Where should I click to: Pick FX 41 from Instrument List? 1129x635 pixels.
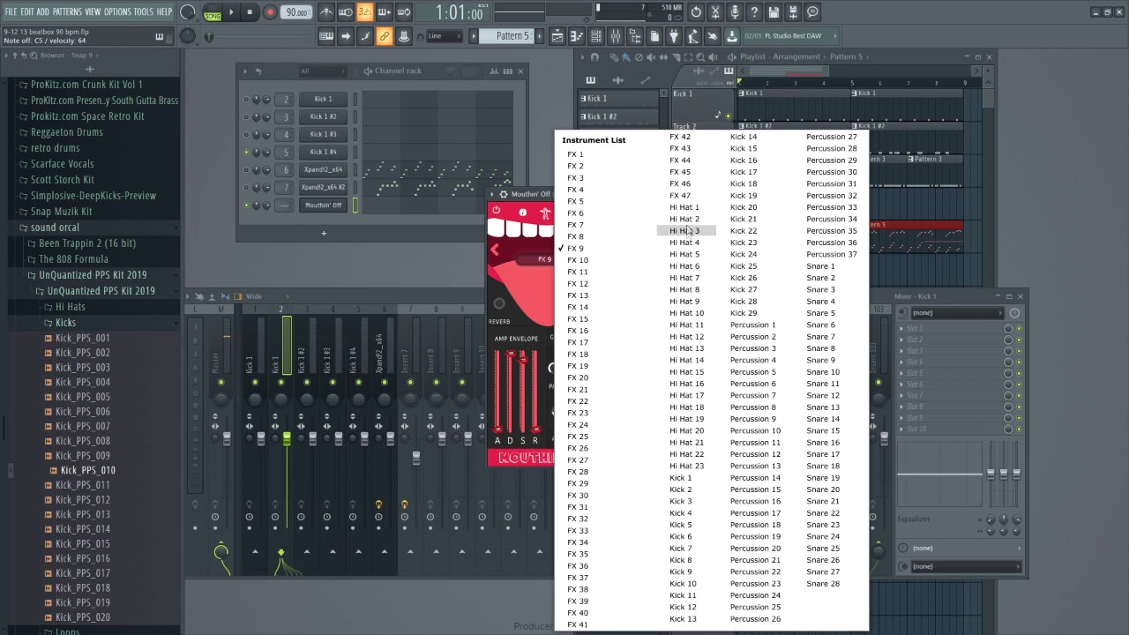(578, 624)
